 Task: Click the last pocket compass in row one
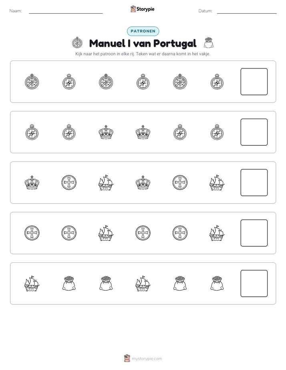click(x=217, y=82)
